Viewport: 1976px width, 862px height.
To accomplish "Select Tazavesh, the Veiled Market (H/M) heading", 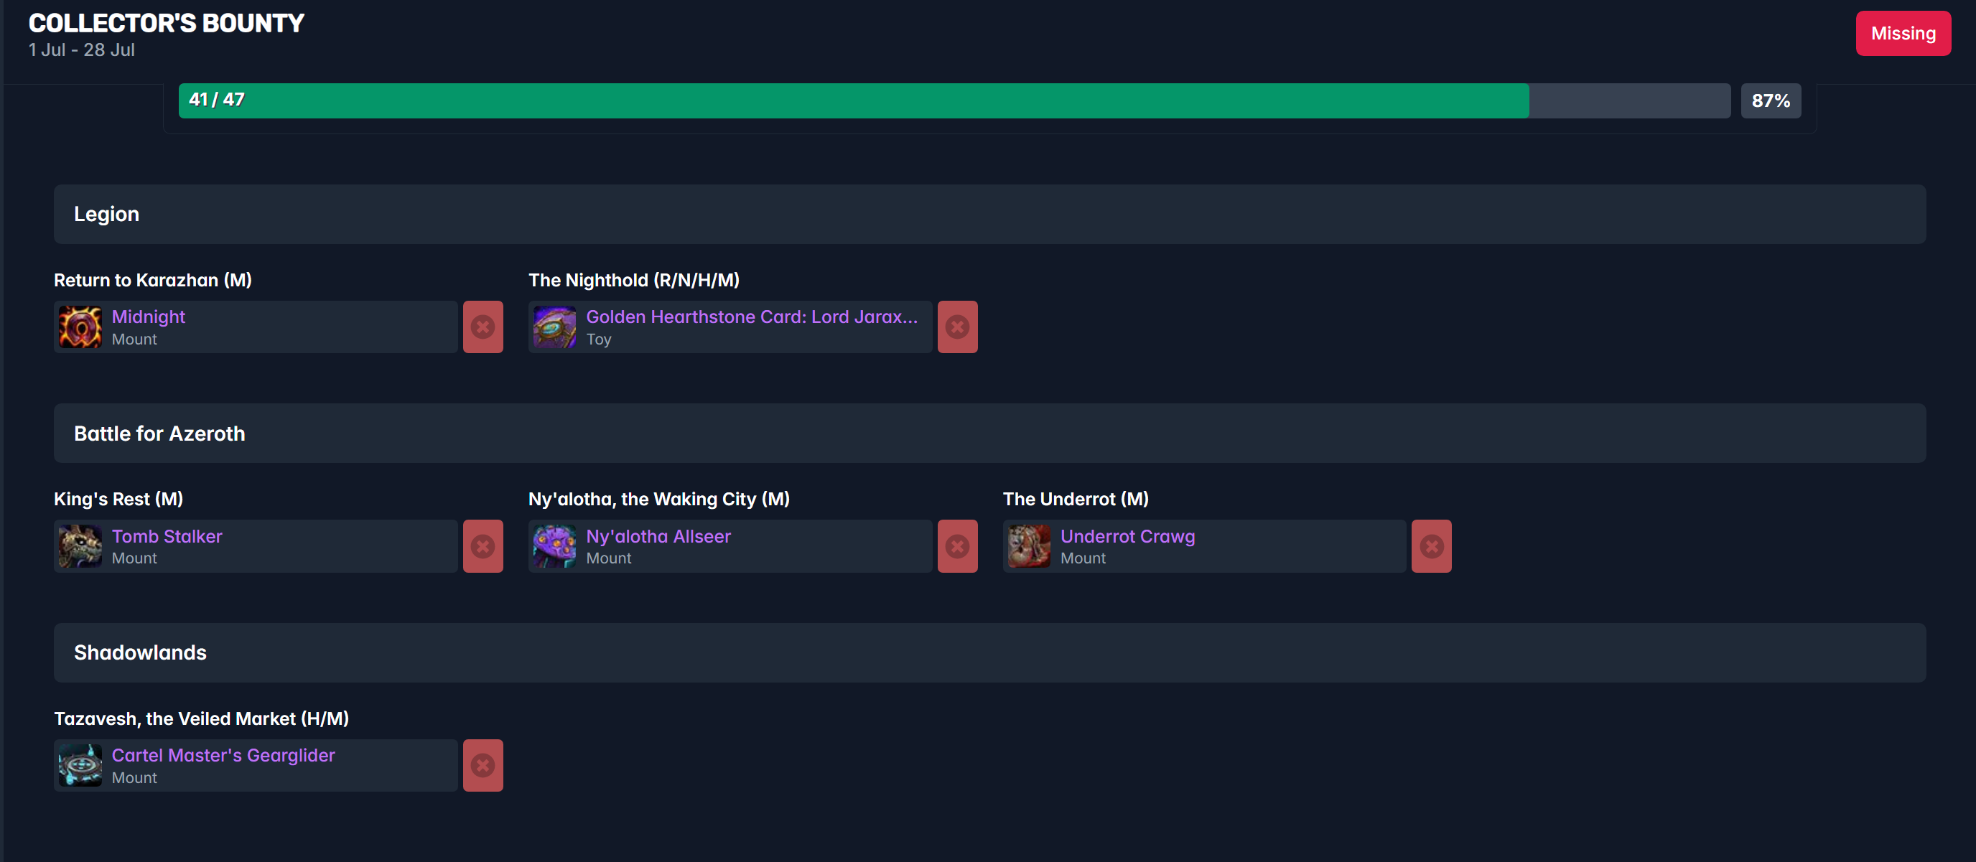I will (x=201, y=718).
